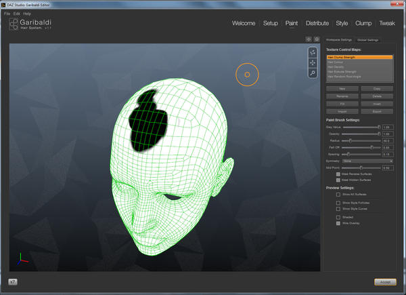Viewport: 406px width, 295px height.
Task: Select the pan view tool
Action: pyautogui.click(x=313, y=62)
